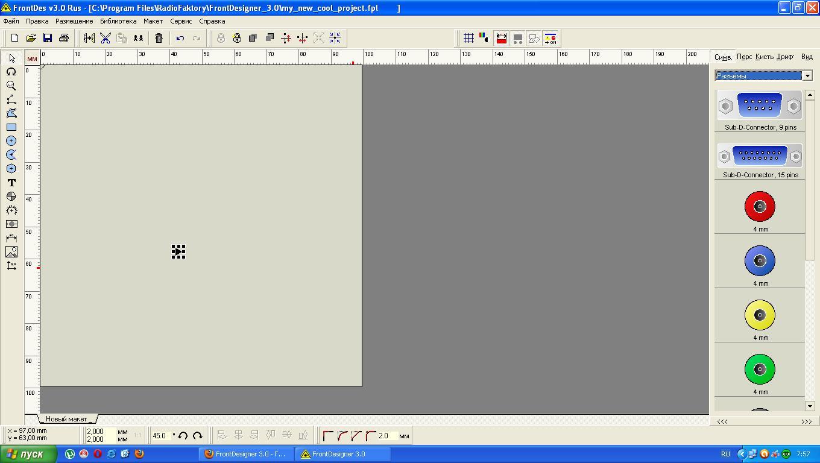820x463 pixels.
Task: Toggle the gray layer view icon
Action: tap(517, 38)
